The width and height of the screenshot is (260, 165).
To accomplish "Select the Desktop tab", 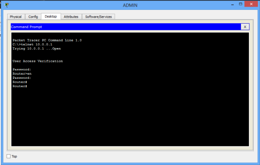I will 51,16.
